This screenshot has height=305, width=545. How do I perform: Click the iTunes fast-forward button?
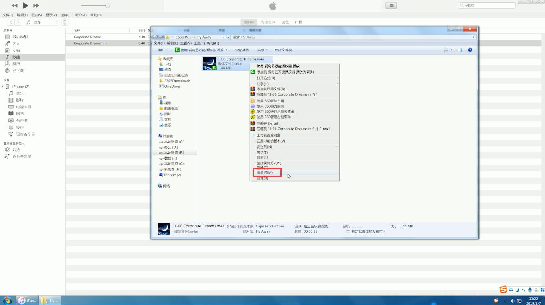(36, 6)
